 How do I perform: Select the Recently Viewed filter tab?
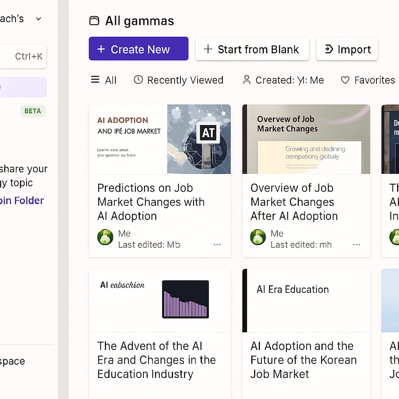178,80
